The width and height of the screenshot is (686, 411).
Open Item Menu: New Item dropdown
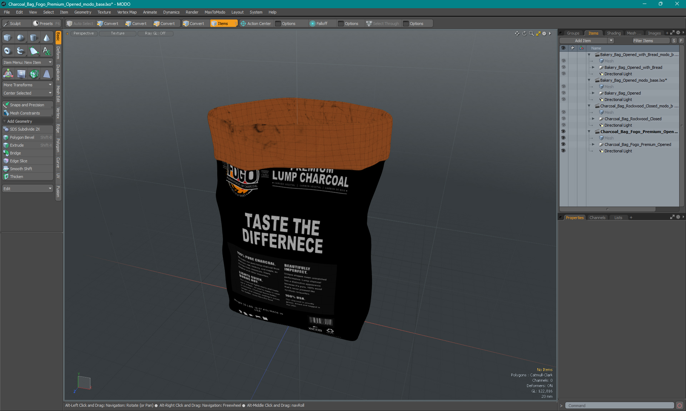(x=28, y=62)
